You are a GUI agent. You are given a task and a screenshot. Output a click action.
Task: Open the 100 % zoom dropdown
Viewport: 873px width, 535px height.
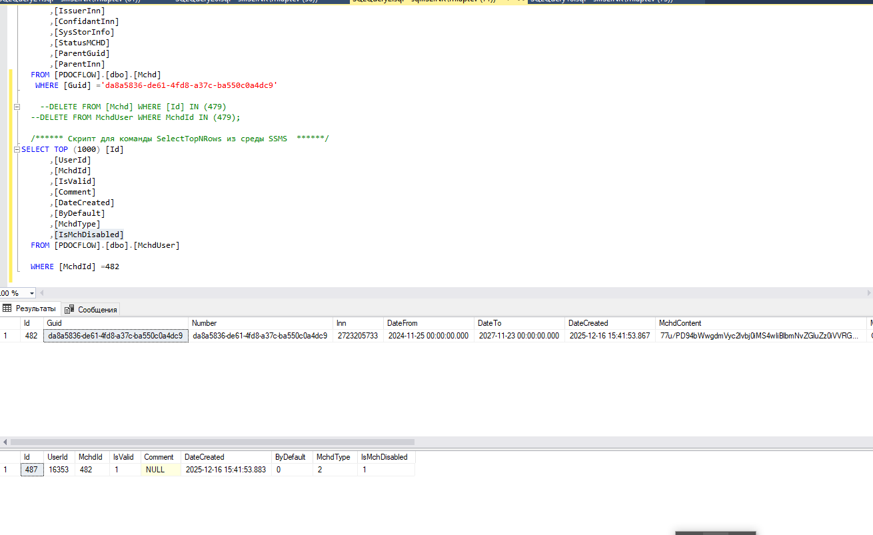coord(31,293)
